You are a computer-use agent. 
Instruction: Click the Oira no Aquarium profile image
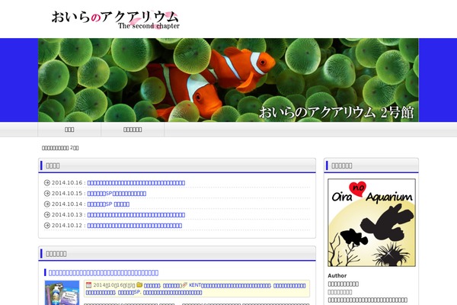point(372,223)
